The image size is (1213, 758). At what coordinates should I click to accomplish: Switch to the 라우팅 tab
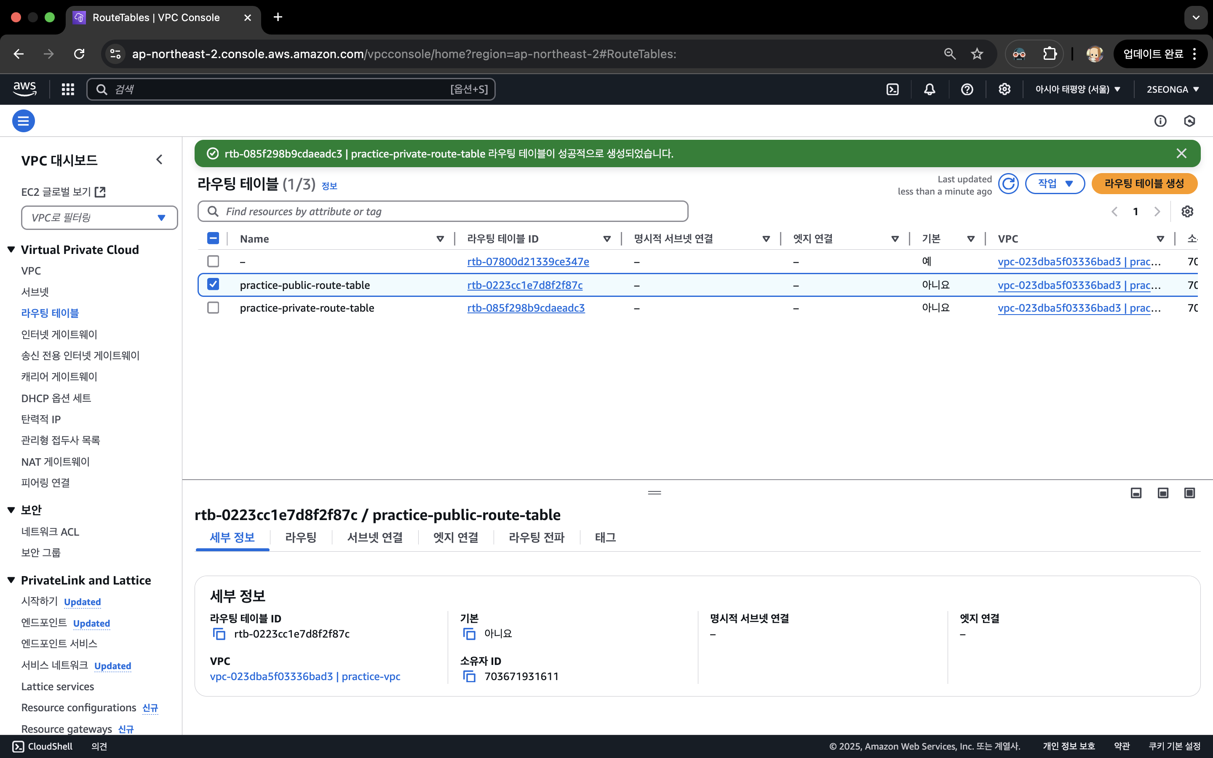pos(300,537)
